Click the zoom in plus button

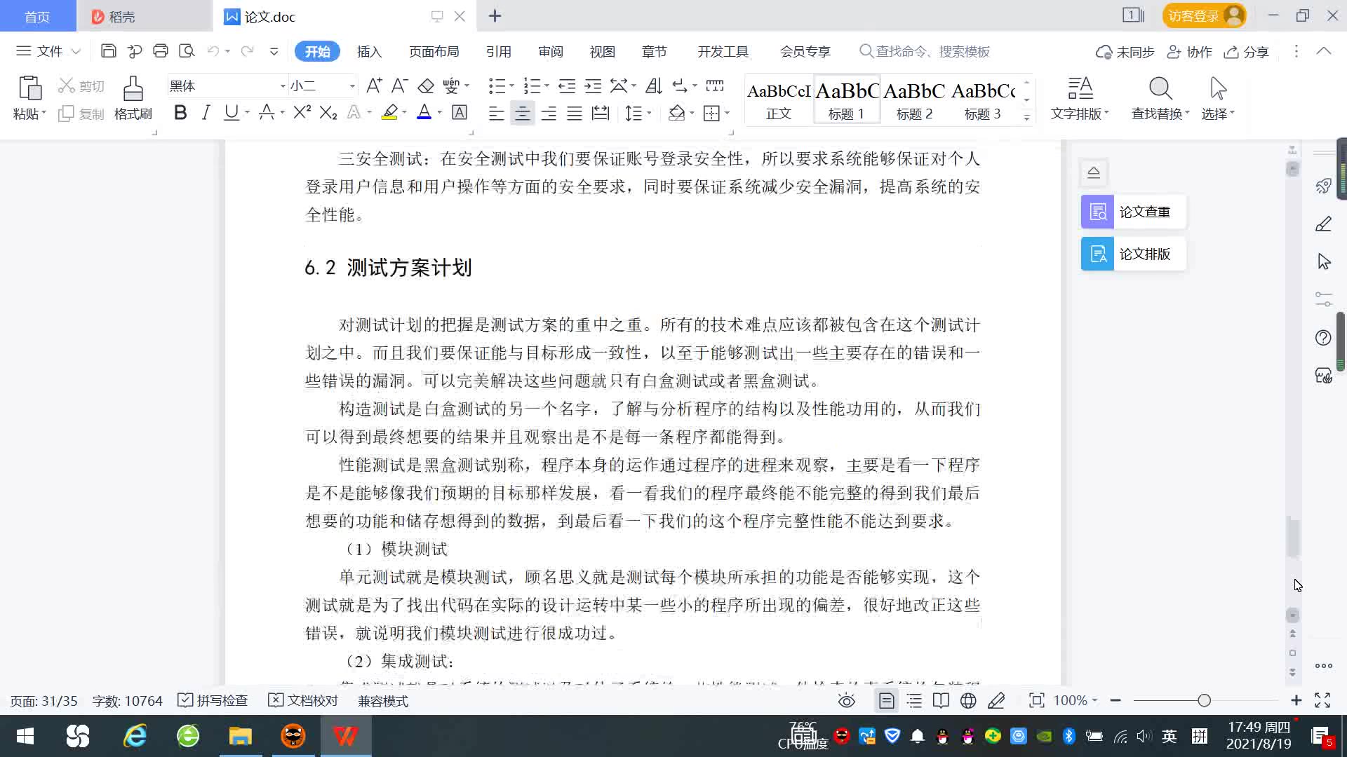[1296, 700]
